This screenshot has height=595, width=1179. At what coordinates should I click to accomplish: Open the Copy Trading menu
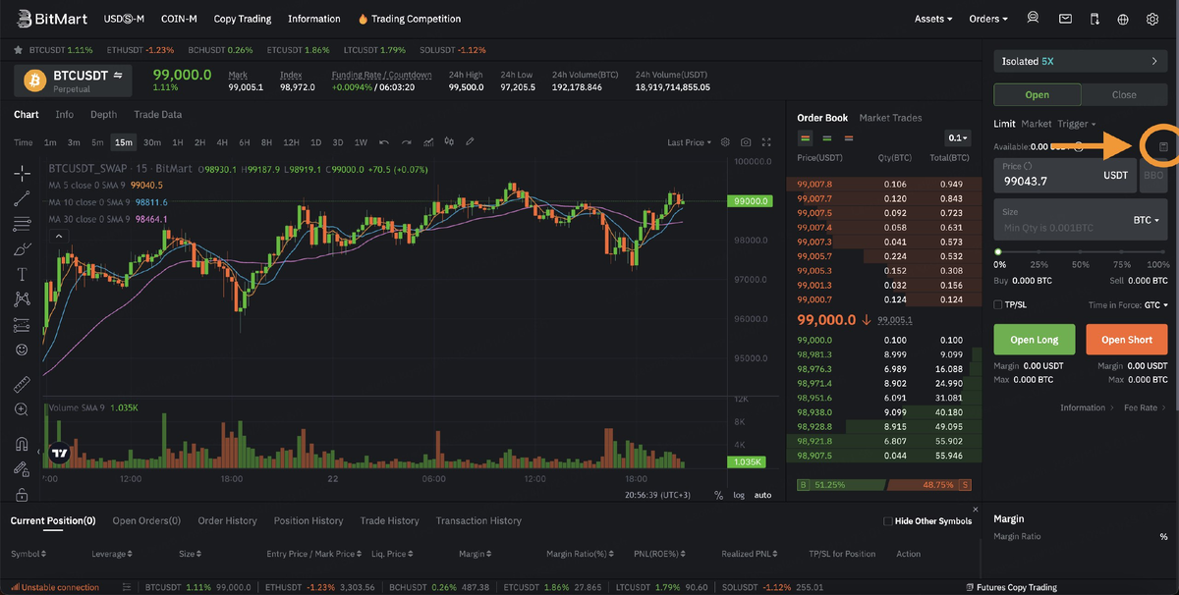(x=241, y=19)
